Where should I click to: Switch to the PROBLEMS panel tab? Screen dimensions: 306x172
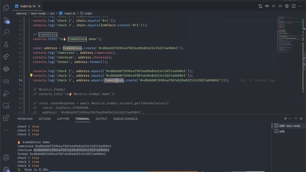coord(25,119)
